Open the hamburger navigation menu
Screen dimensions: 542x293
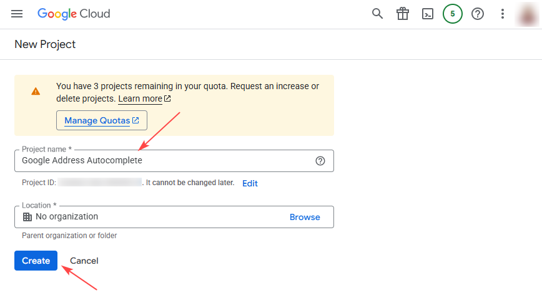(17, 14)
